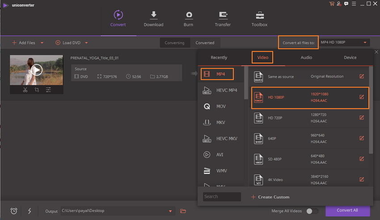Open the user account icon
The image size is (380, 220).
coord(339,4)
